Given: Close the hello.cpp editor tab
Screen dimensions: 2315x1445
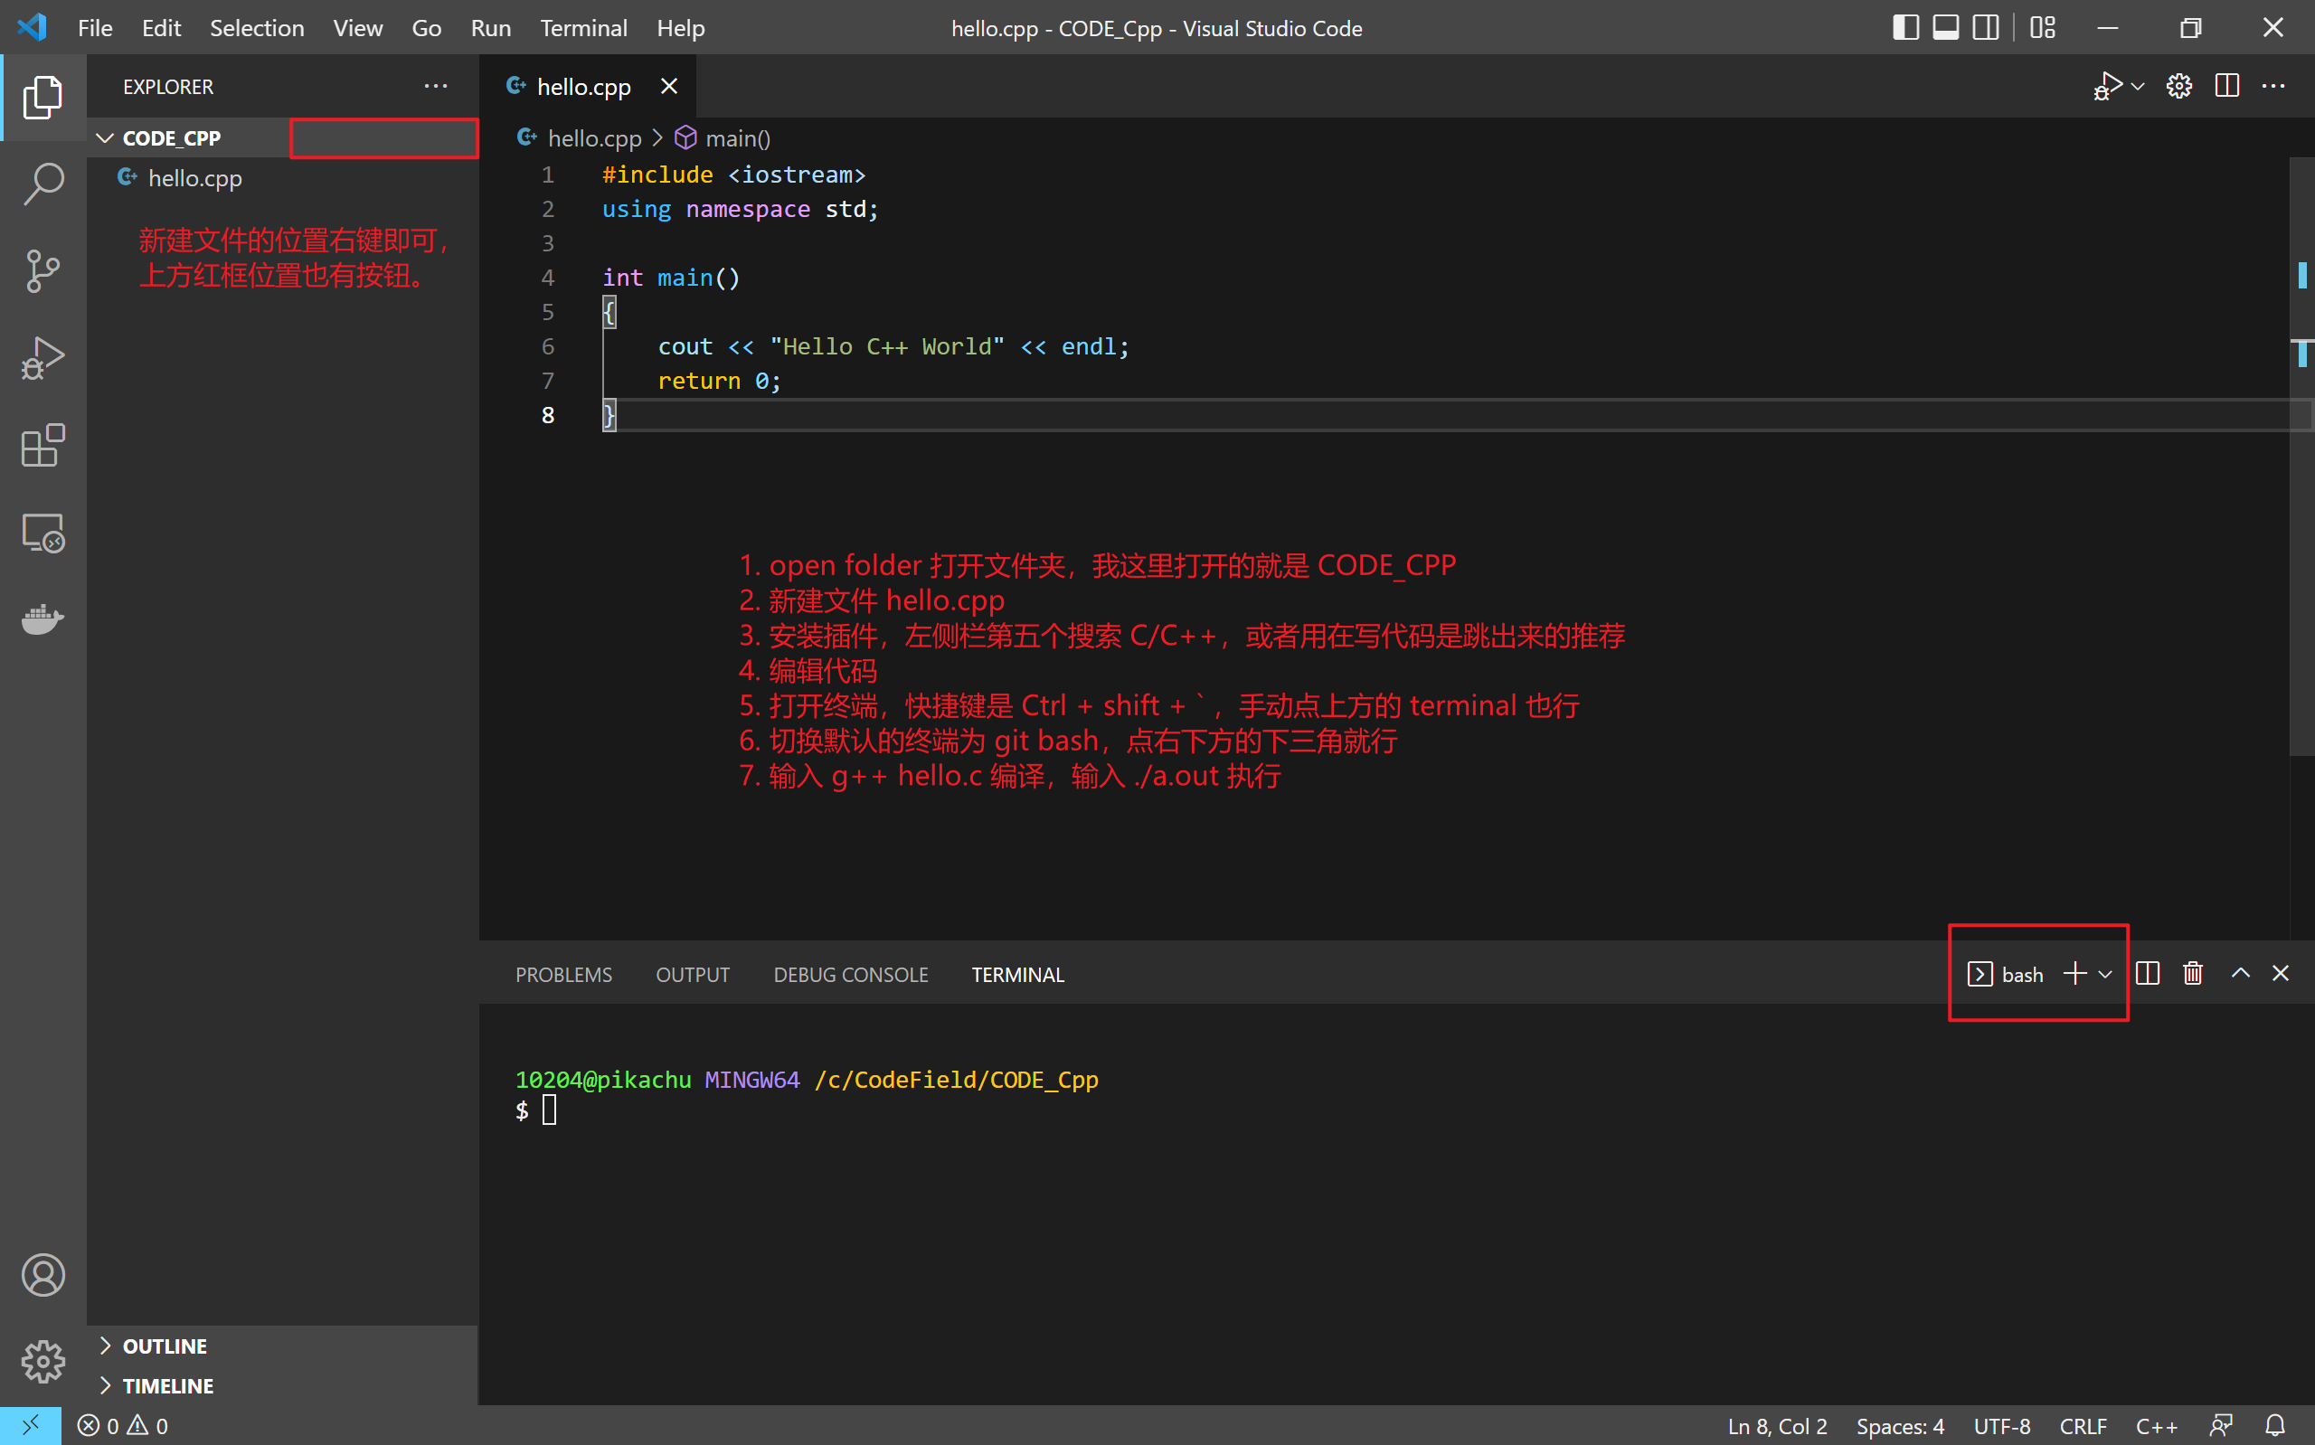Looking at the screenshot, I should (669, 86).
